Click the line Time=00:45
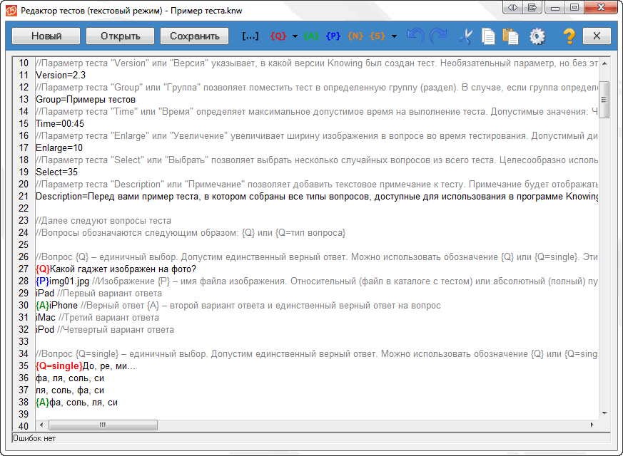 60,124
